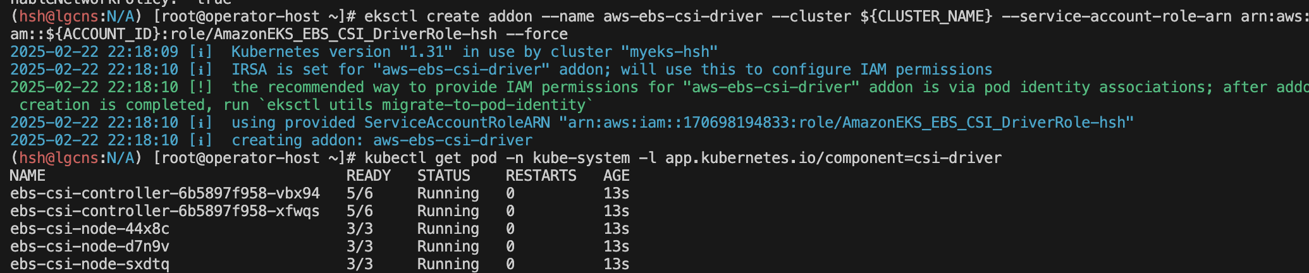
Task: Click the pod name ebs-csi-controller-6b5897f958-xfwqs
Action: [165, 211]
